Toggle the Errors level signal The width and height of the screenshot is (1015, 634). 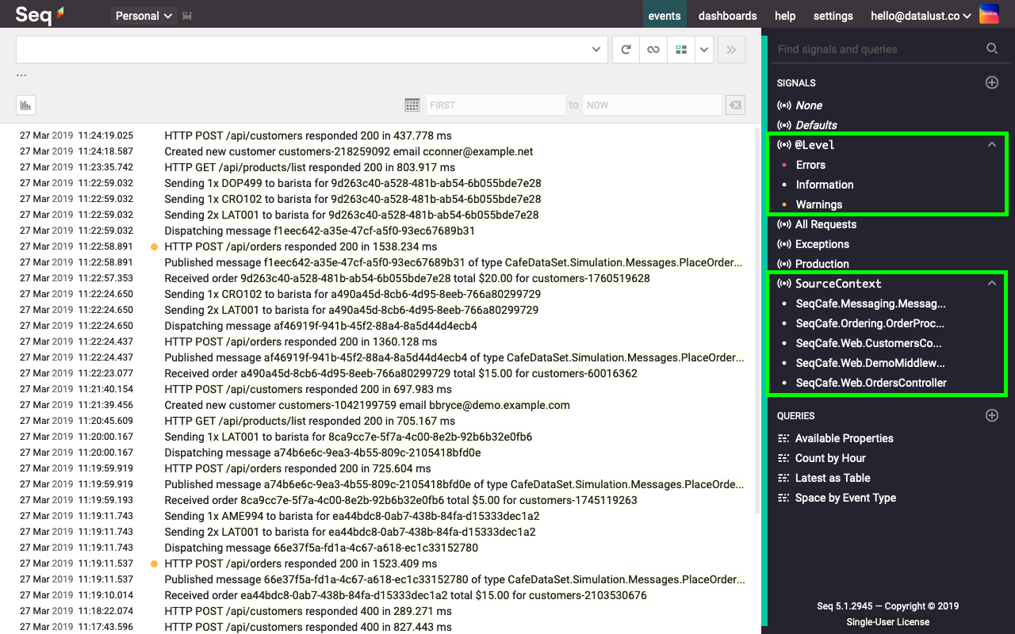[810, 165]
